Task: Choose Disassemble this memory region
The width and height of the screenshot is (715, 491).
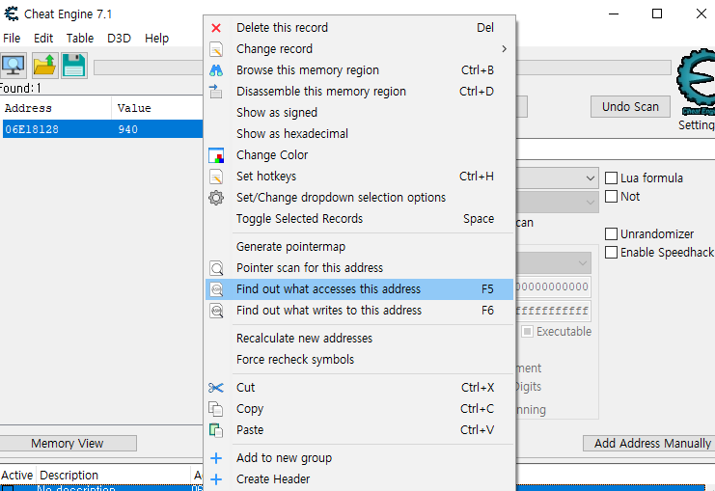Action: (359, 92)
